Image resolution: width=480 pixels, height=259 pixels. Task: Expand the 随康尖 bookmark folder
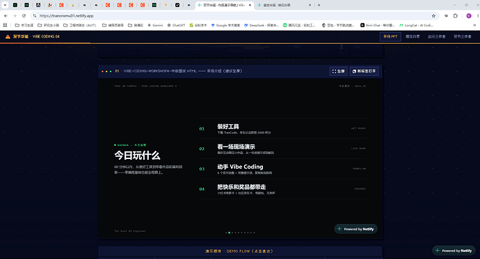pyautogui.click(x=136, y=26)
